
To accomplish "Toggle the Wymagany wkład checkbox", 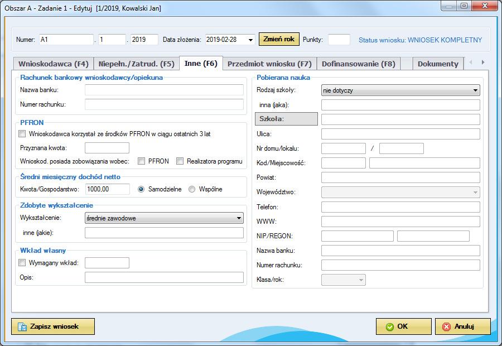I will tap(22, 263).
